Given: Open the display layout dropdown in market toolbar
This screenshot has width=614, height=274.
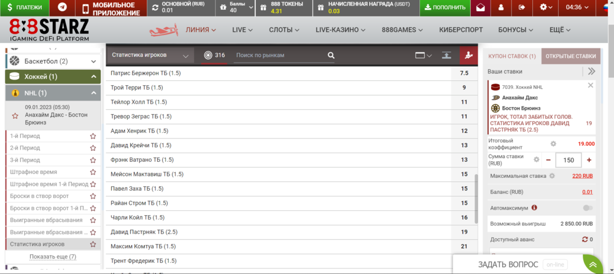Looking at the screenshot, I should click(423, 56).
